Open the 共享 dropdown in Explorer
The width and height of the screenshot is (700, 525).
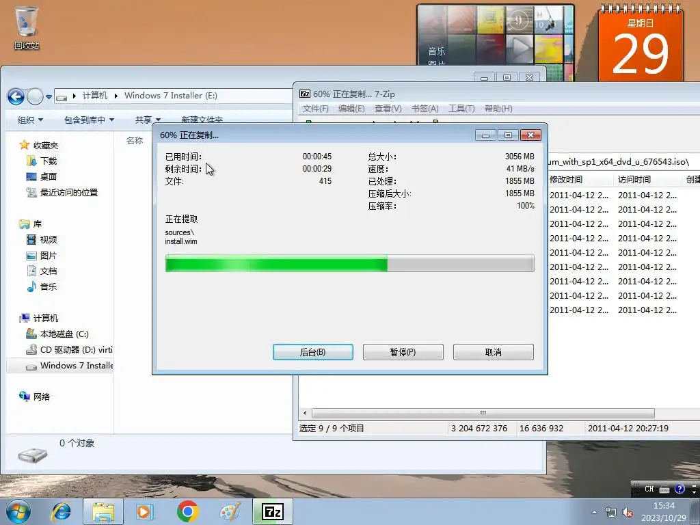pyautogui.click(x=148, y=120)
